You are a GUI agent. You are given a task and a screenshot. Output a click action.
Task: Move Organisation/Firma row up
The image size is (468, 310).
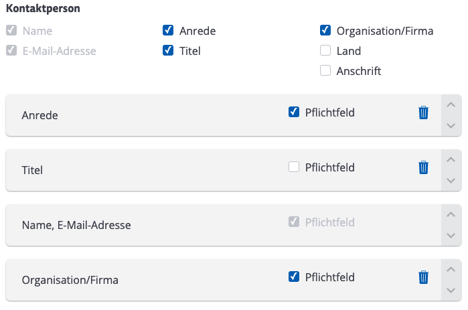(451, 269)
